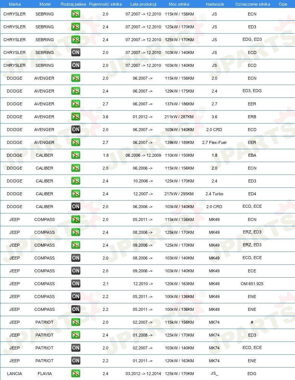Click engine capacity 2.1 cell
295x380 pixels.
pos(106,284)
